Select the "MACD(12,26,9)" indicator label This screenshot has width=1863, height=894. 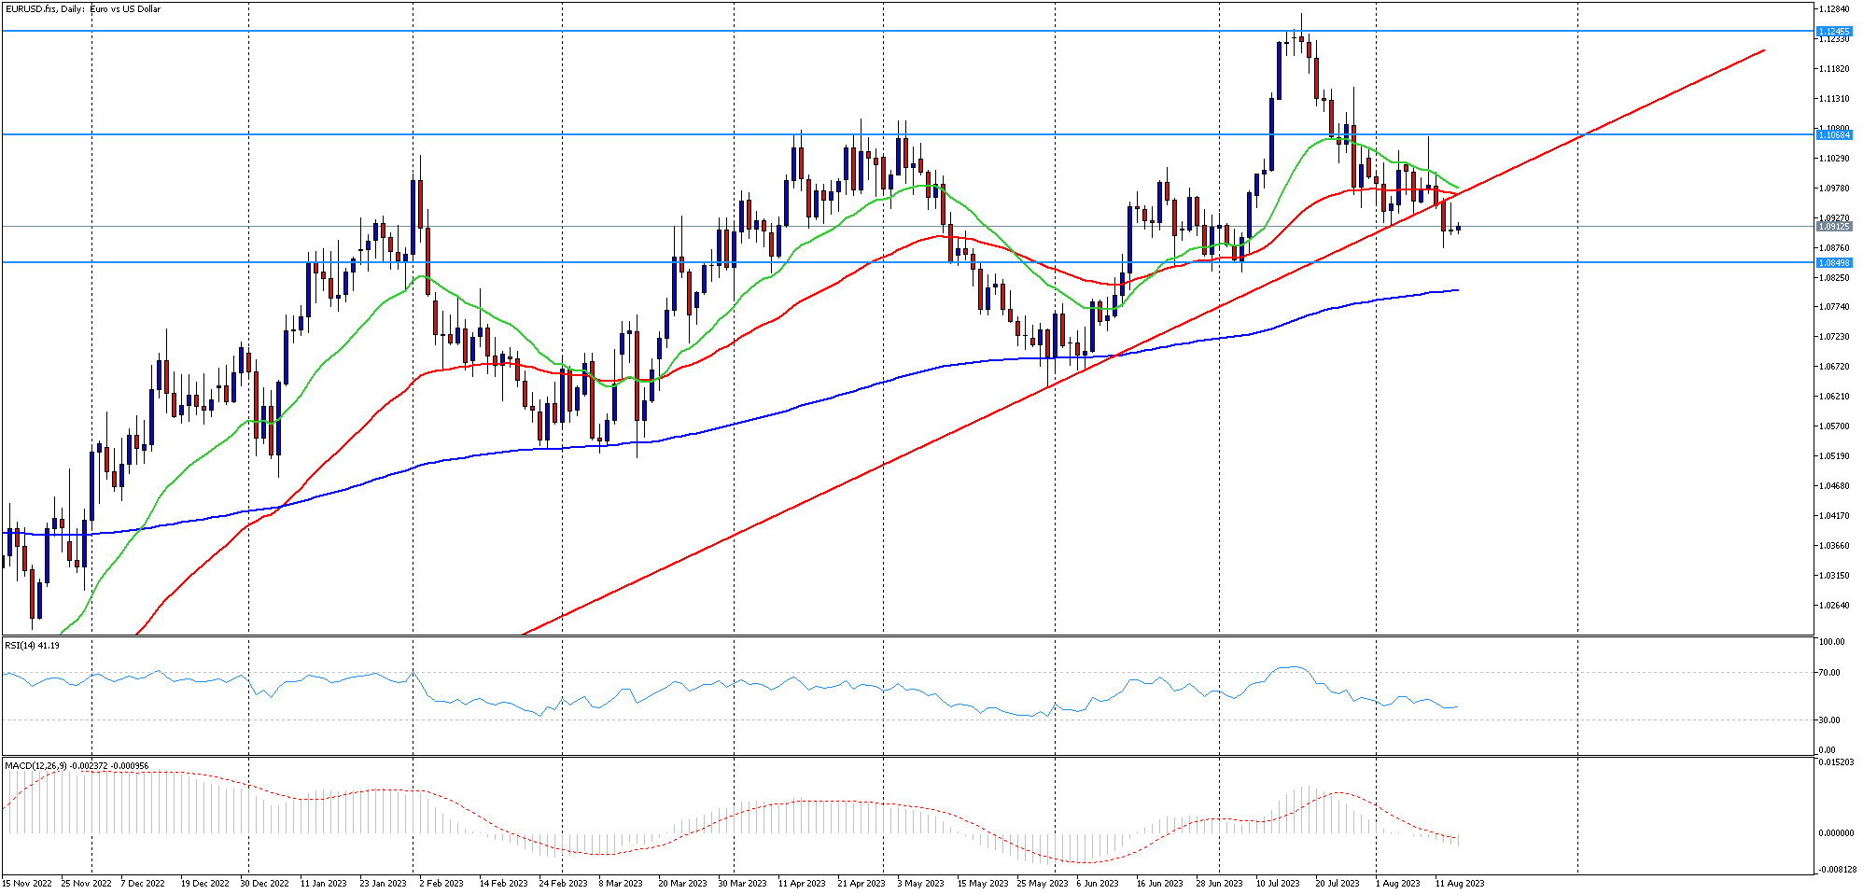[35, 766]
